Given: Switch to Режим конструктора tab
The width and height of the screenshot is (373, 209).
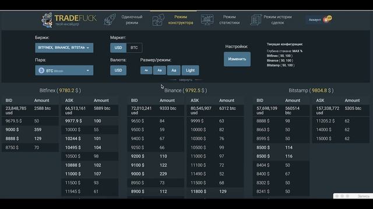Looking at the screenshot, I should [181, 20].
